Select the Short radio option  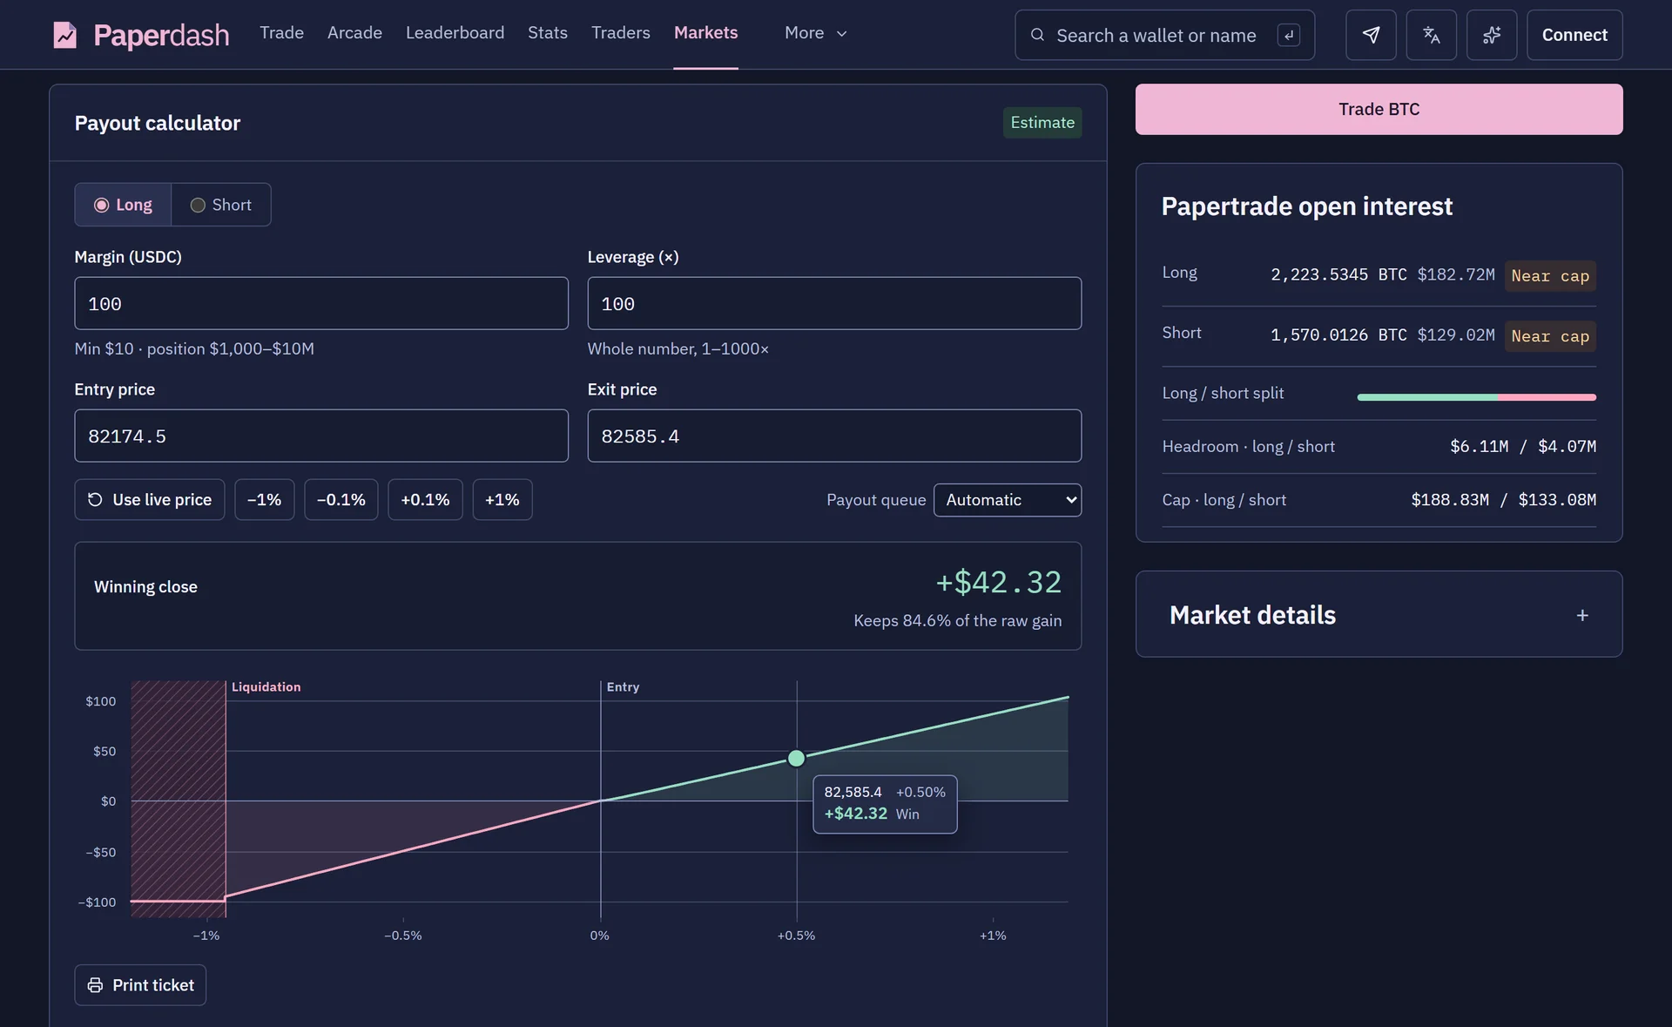click(x=221, y=205)
